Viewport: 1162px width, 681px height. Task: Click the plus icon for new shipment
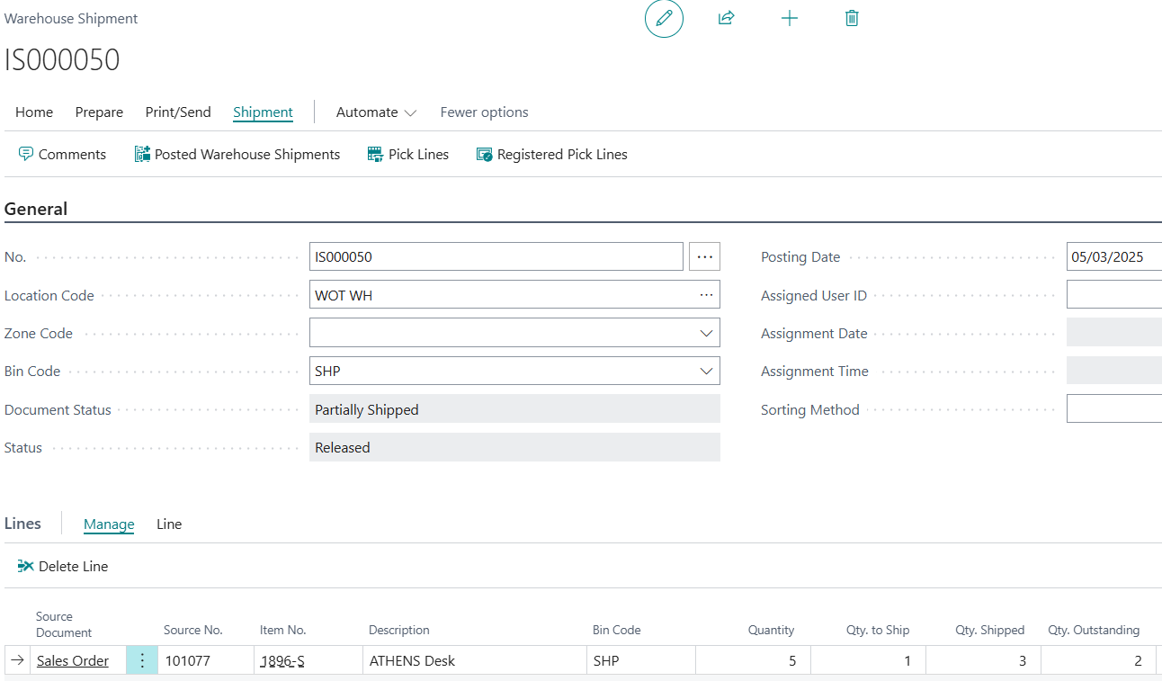790,18
